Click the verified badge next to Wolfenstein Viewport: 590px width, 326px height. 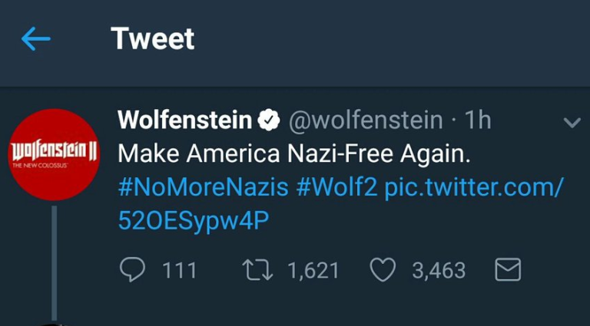[269, 121]
